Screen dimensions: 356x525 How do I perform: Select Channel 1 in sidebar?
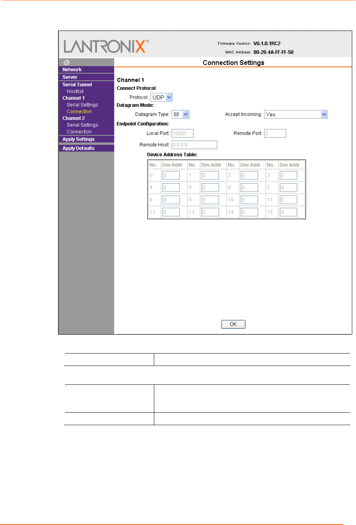74,98
